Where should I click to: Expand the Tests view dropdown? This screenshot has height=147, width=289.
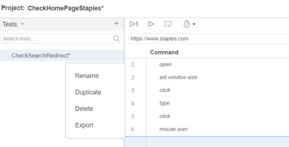coord(22,24)
